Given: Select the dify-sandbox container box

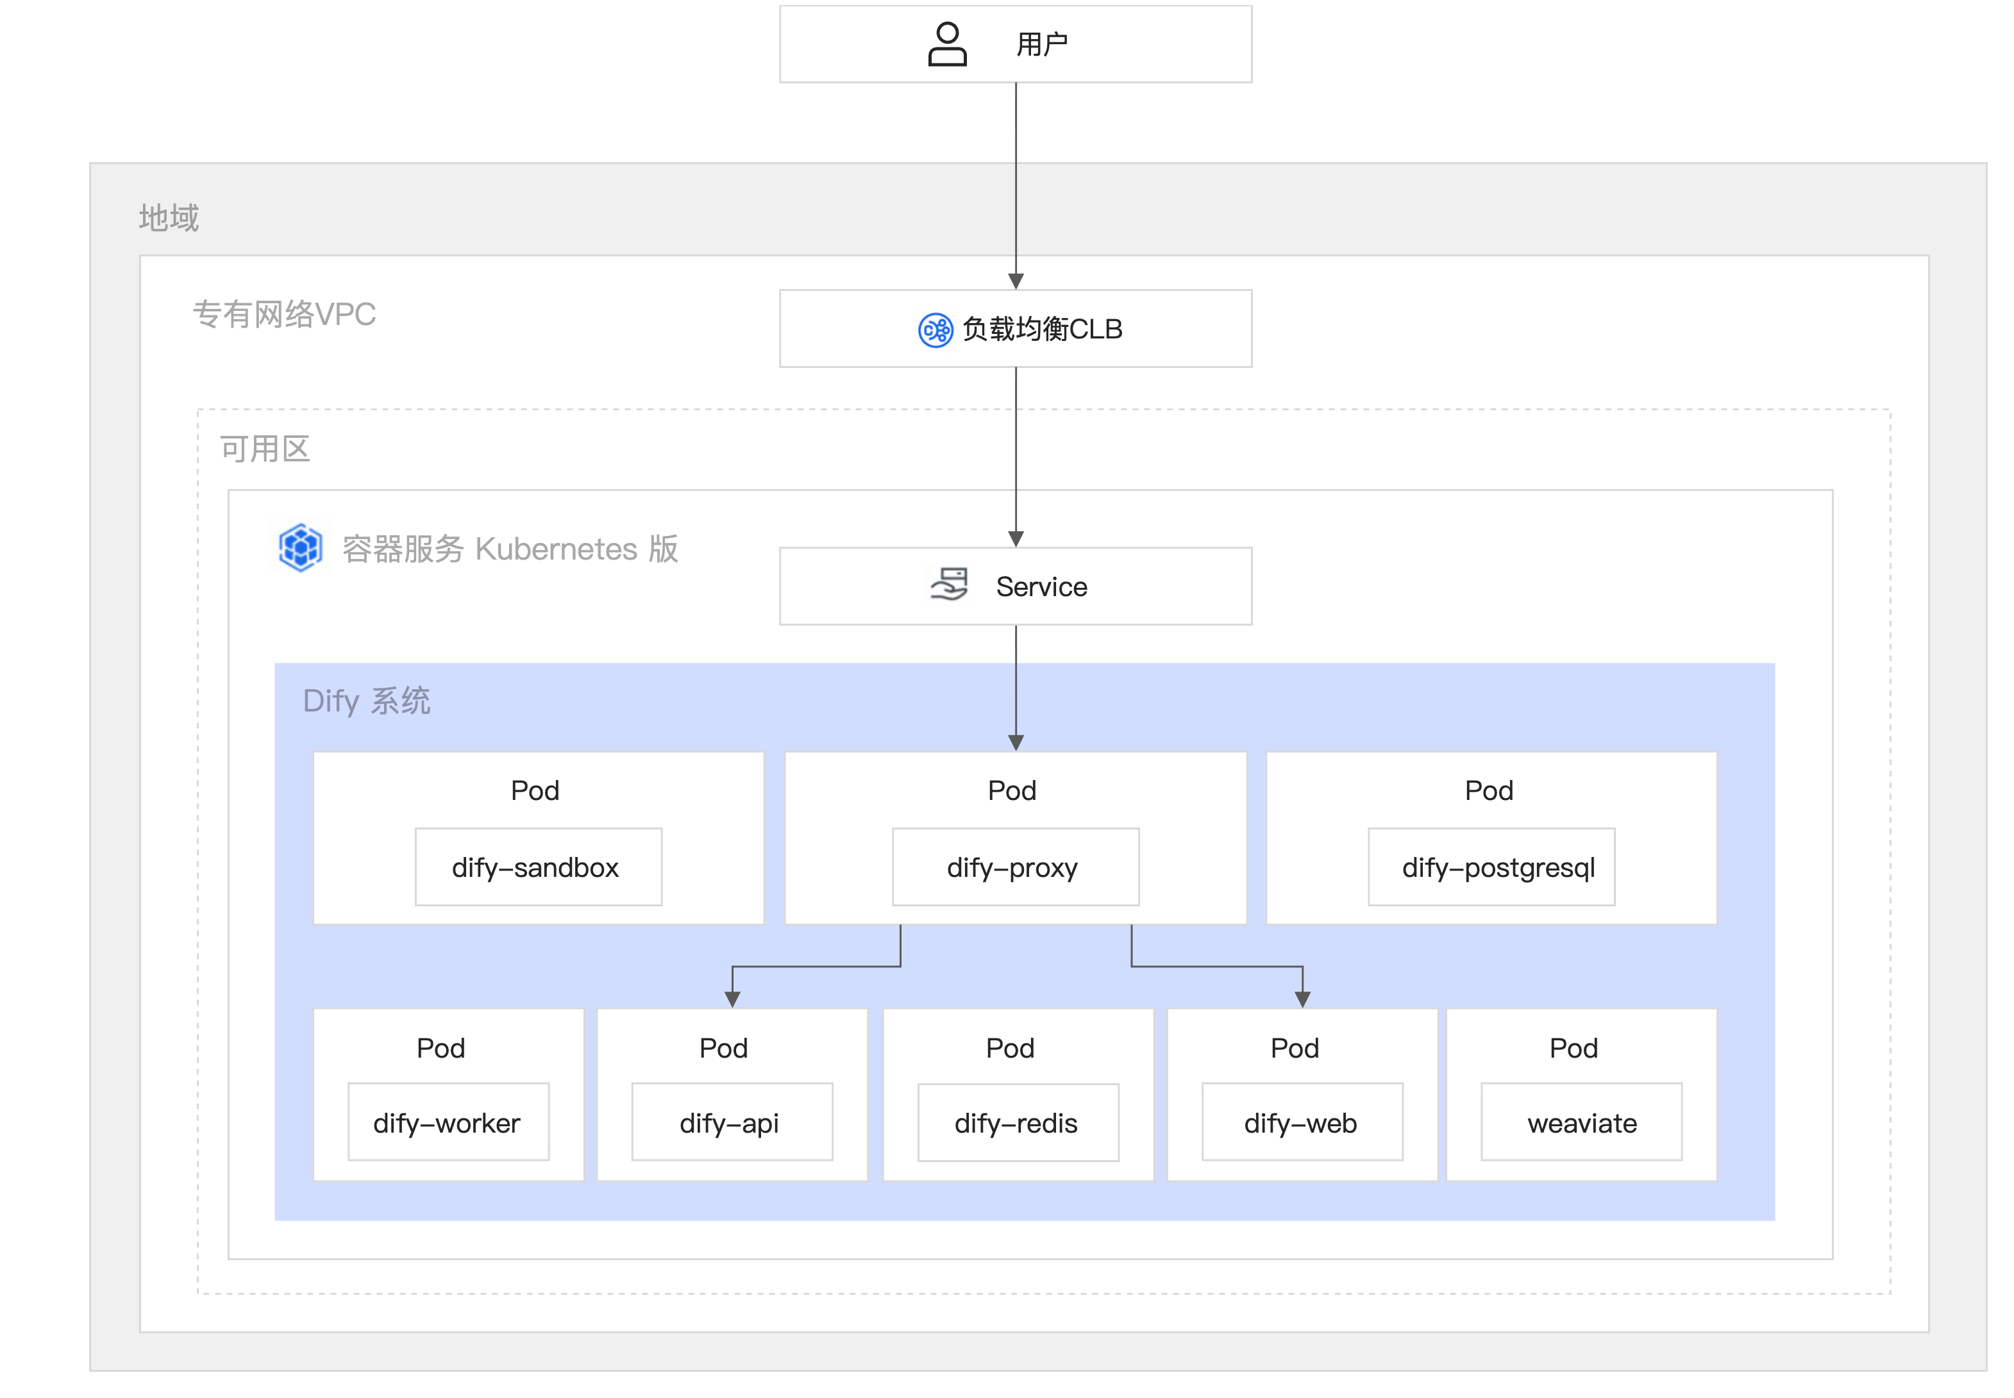Looking at the screenshot, I should (x=539, y=867).
